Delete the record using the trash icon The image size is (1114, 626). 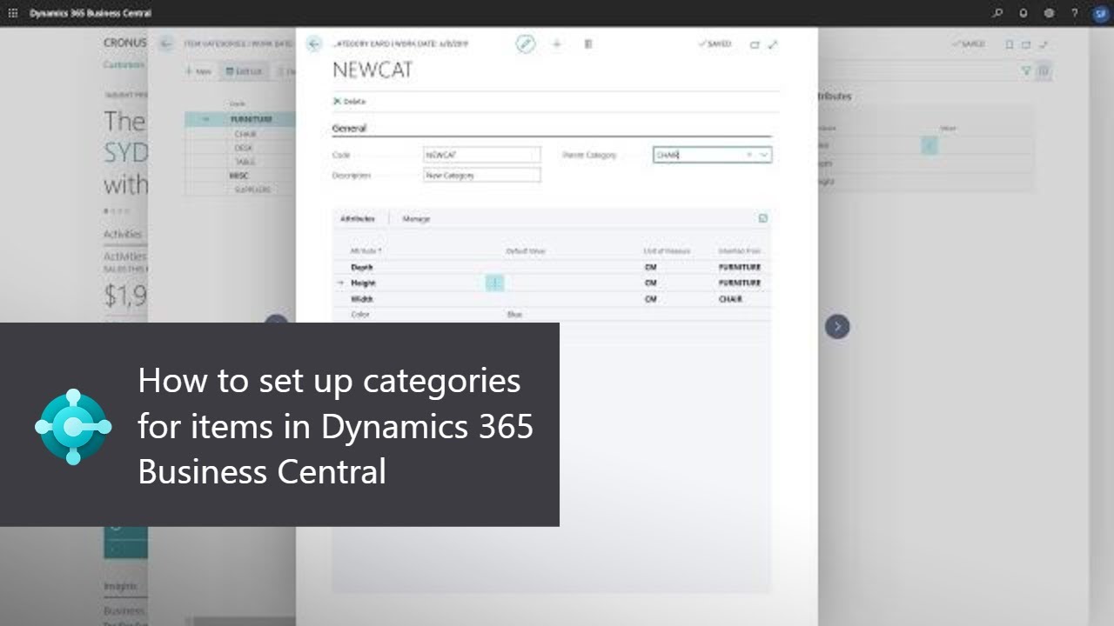(588, 44)
